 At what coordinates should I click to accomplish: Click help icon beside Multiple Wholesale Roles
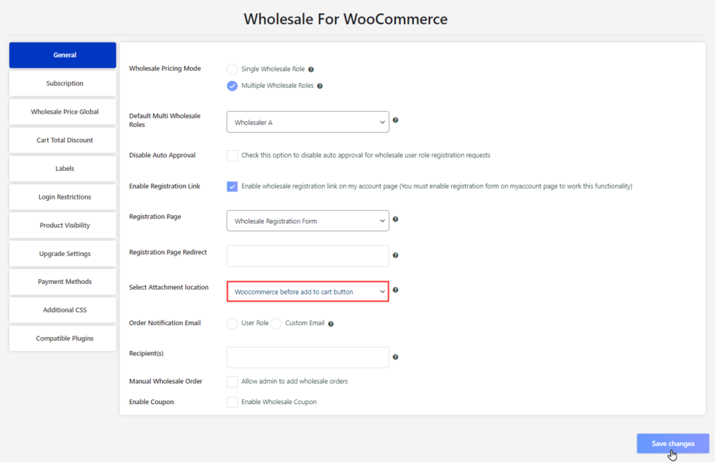pos(320,86)
